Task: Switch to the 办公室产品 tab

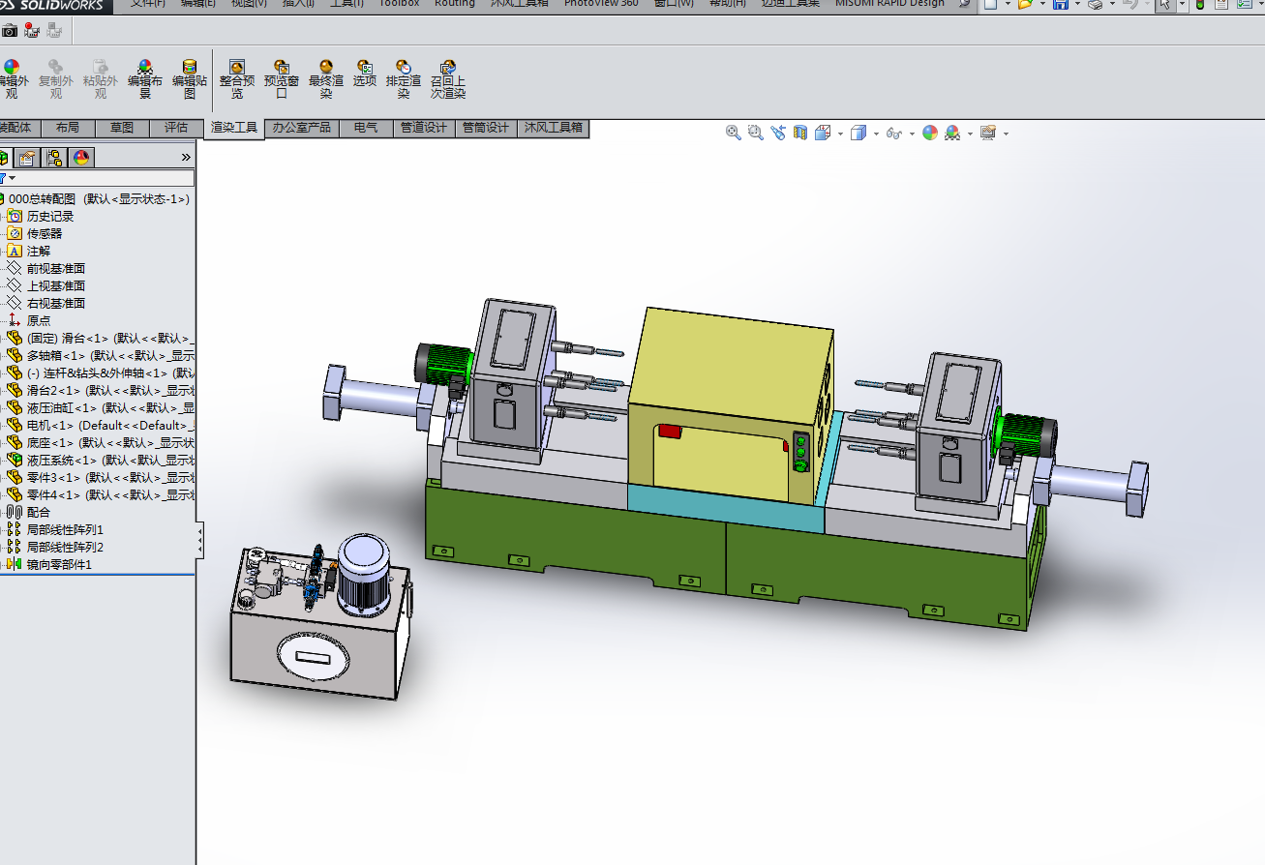Action: click(302, 128)
